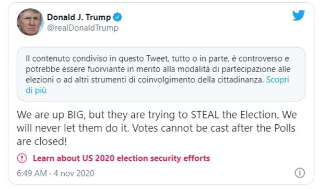Screen dimensions: 330x189
Task: Click 'are closed!' in the tweet text
Action: [42, 141]
